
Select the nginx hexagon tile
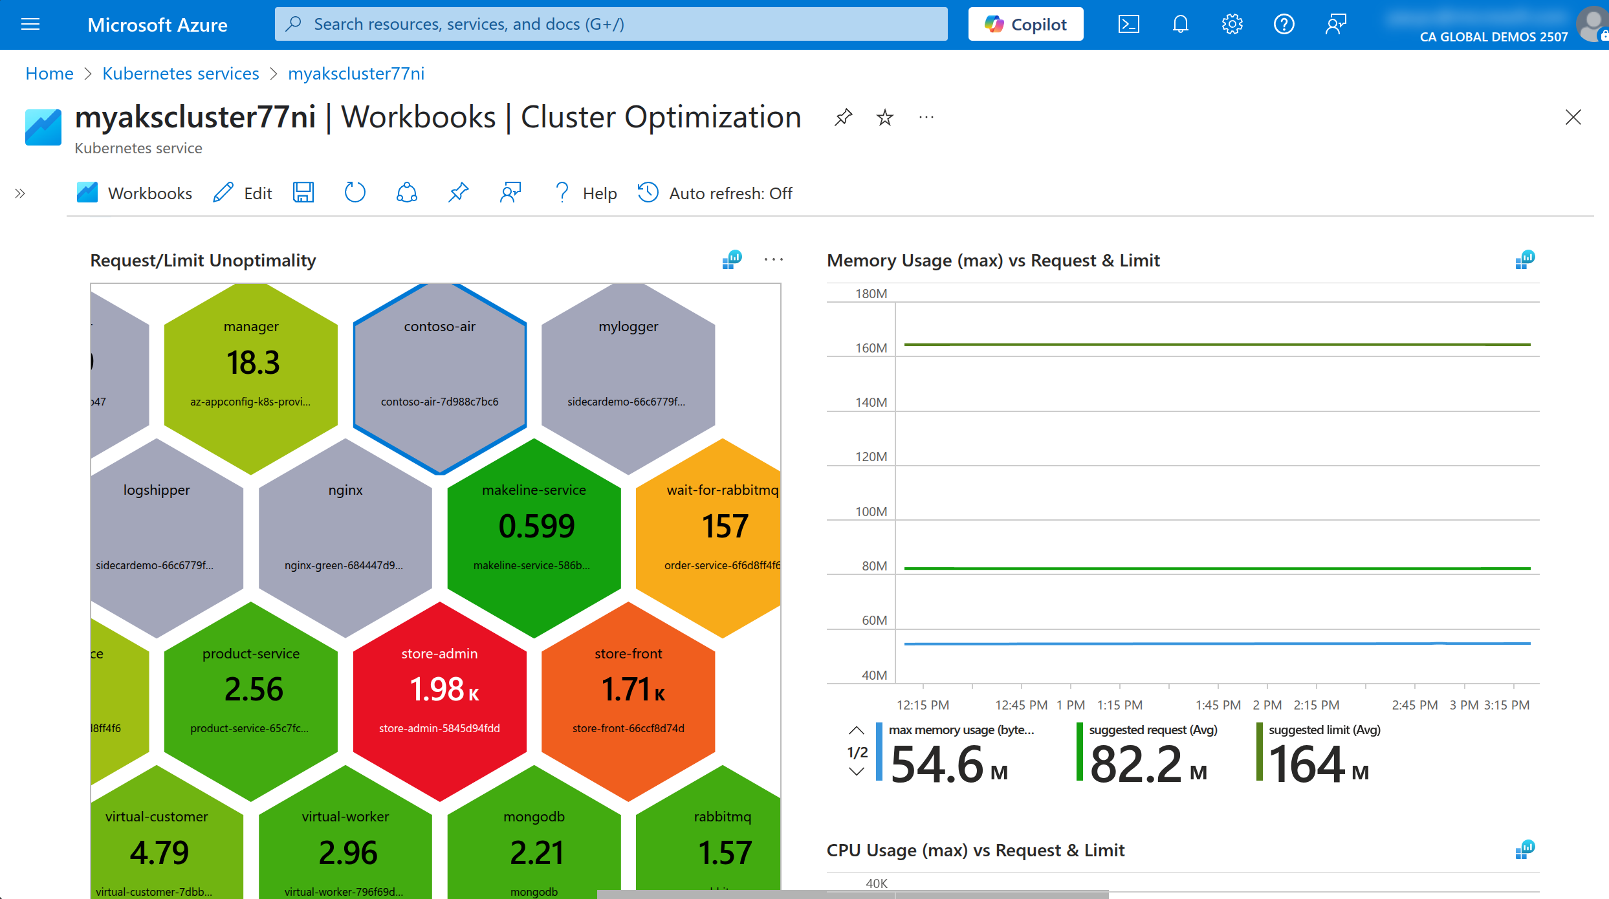(345, 539)
